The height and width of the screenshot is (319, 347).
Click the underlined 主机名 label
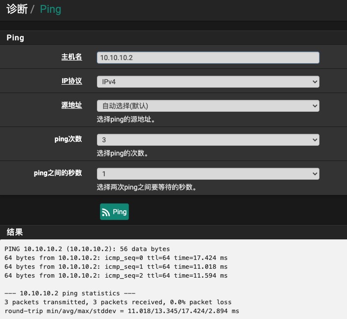(71, 57)
